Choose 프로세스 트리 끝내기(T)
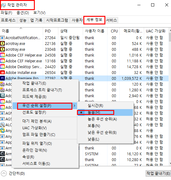Image resolution: width=171 pixels, height=180 pixels. (45, 90)
